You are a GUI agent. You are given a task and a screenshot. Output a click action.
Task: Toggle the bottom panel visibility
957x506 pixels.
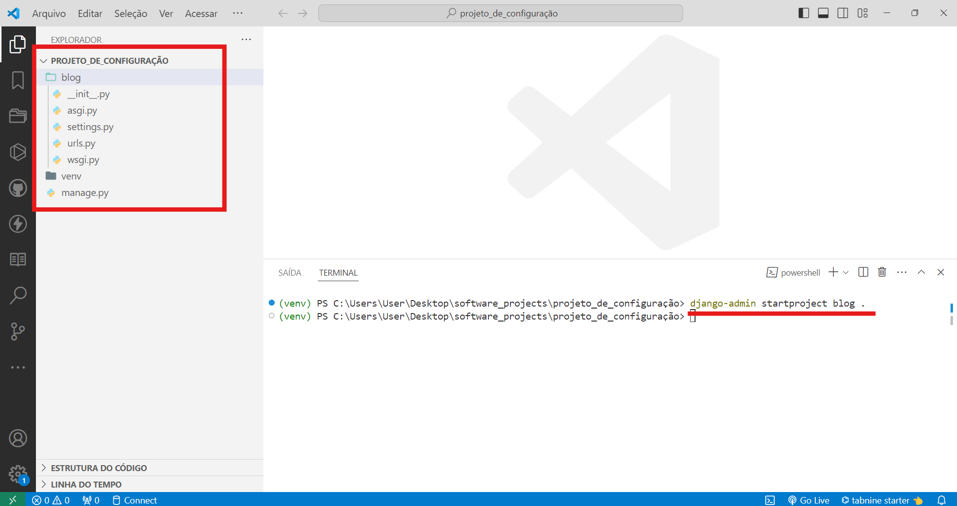[823, 13]
